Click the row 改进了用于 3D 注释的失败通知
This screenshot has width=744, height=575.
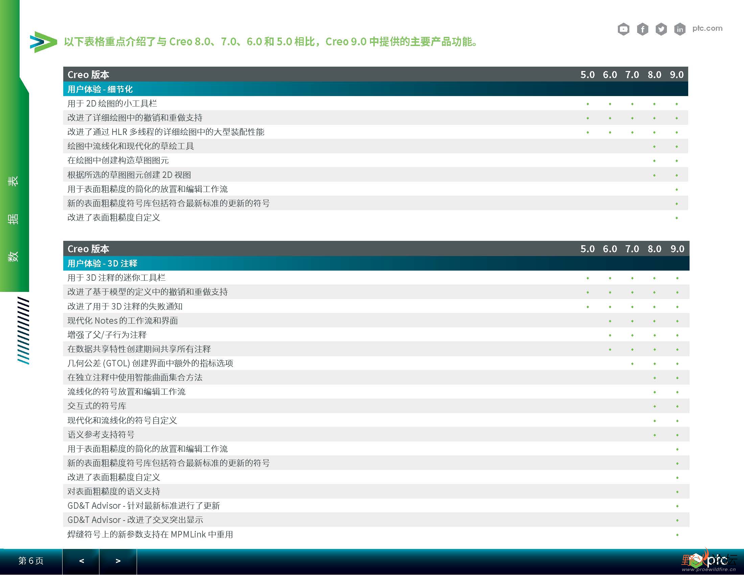click(376, 306)
